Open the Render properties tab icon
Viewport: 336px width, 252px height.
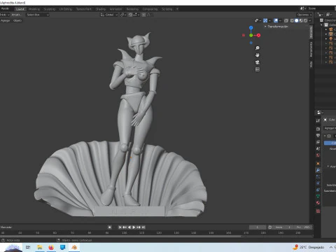(x=318, y=129)
